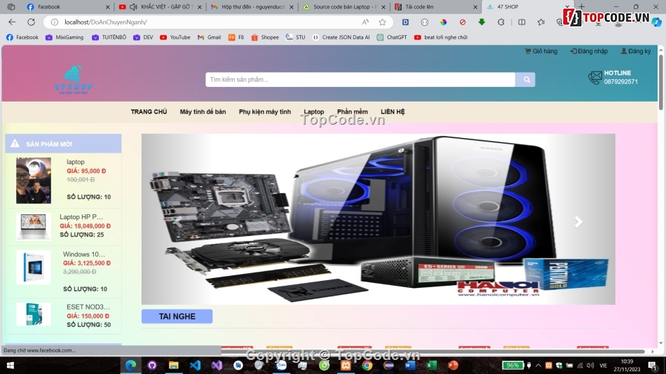This screenshot has height=374, width=666.
Task: Open the Giỏ hàng cart link
Action: [x=541, y=51]
